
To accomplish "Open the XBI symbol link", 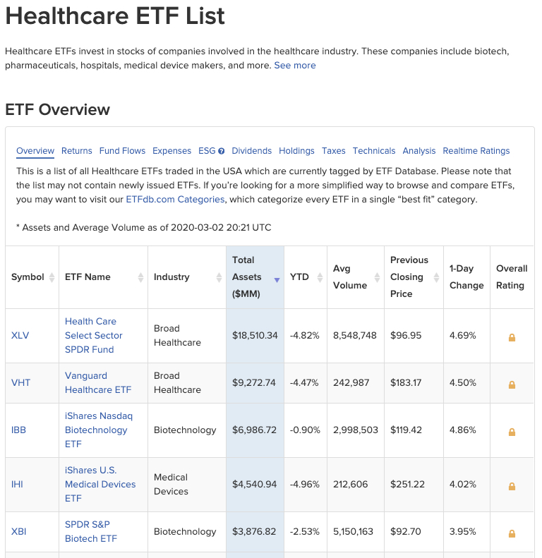I will pos(19,532).
